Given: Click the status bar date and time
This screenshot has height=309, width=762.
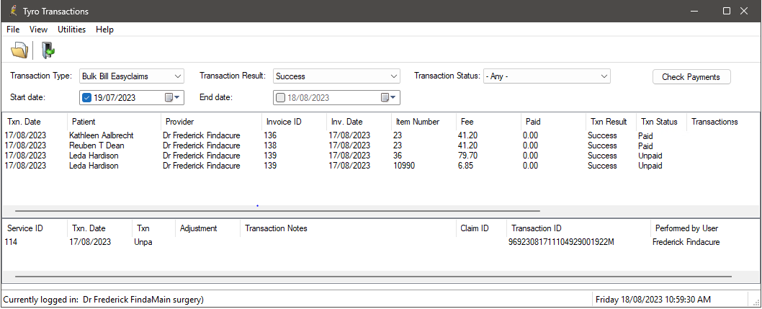Looking at the screenshot, I should 653,300.
